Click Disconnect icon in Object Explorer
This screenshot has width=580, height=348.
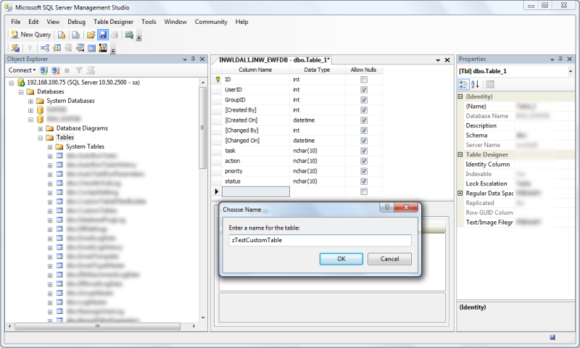tap(56, 70)
